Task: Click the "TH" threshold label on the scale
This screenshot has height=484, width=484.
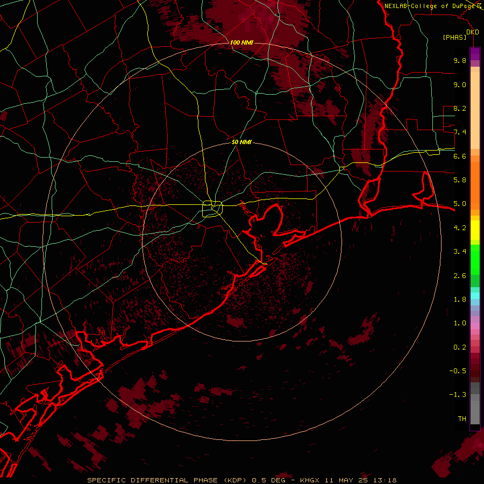Action: click(x=462, y=419)
